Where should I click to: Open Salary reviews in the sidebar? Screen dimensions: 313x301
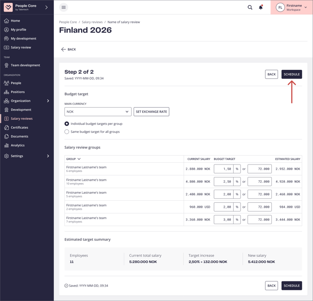pos(21,119)
